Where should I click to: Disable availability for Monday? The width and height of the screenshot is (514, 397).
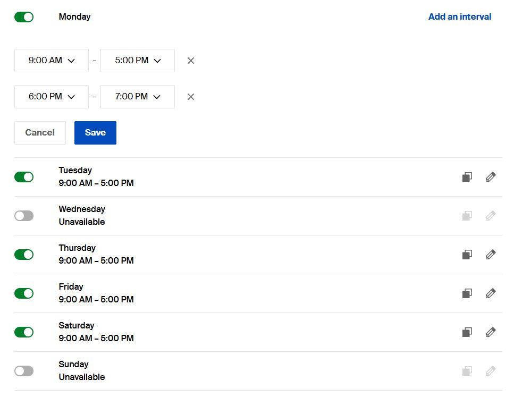tap(24, 16)
